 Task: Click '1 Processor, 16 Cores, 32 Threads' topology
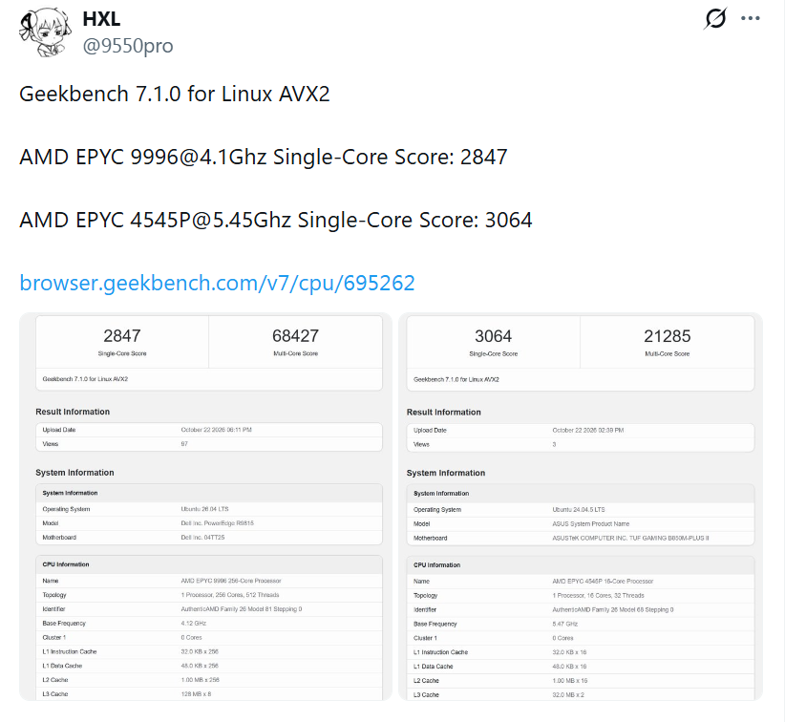(x=598, y=595)
